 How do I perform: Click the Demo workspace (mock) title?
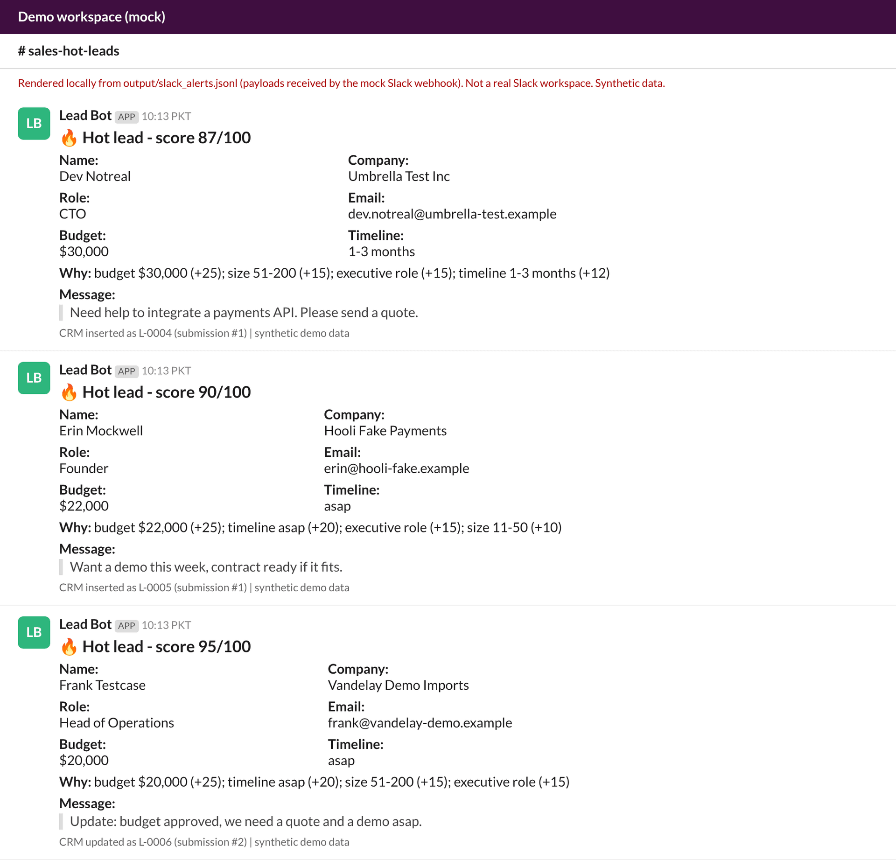click(91, 17)
